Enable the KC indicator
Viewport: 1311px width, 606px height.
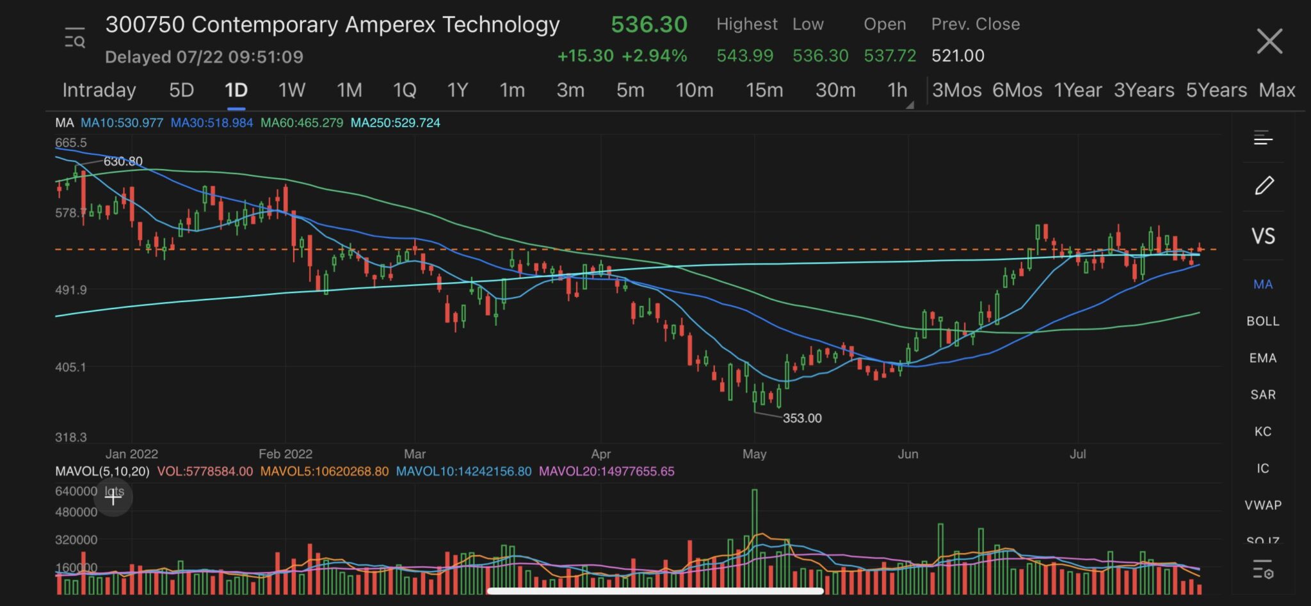click(1263, 431)
